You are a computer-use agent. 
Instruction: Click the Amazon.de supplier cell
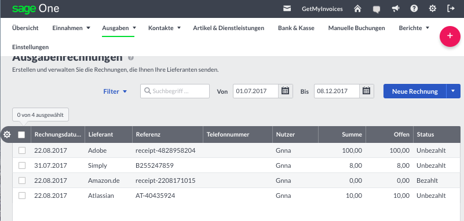pos(104,181)
